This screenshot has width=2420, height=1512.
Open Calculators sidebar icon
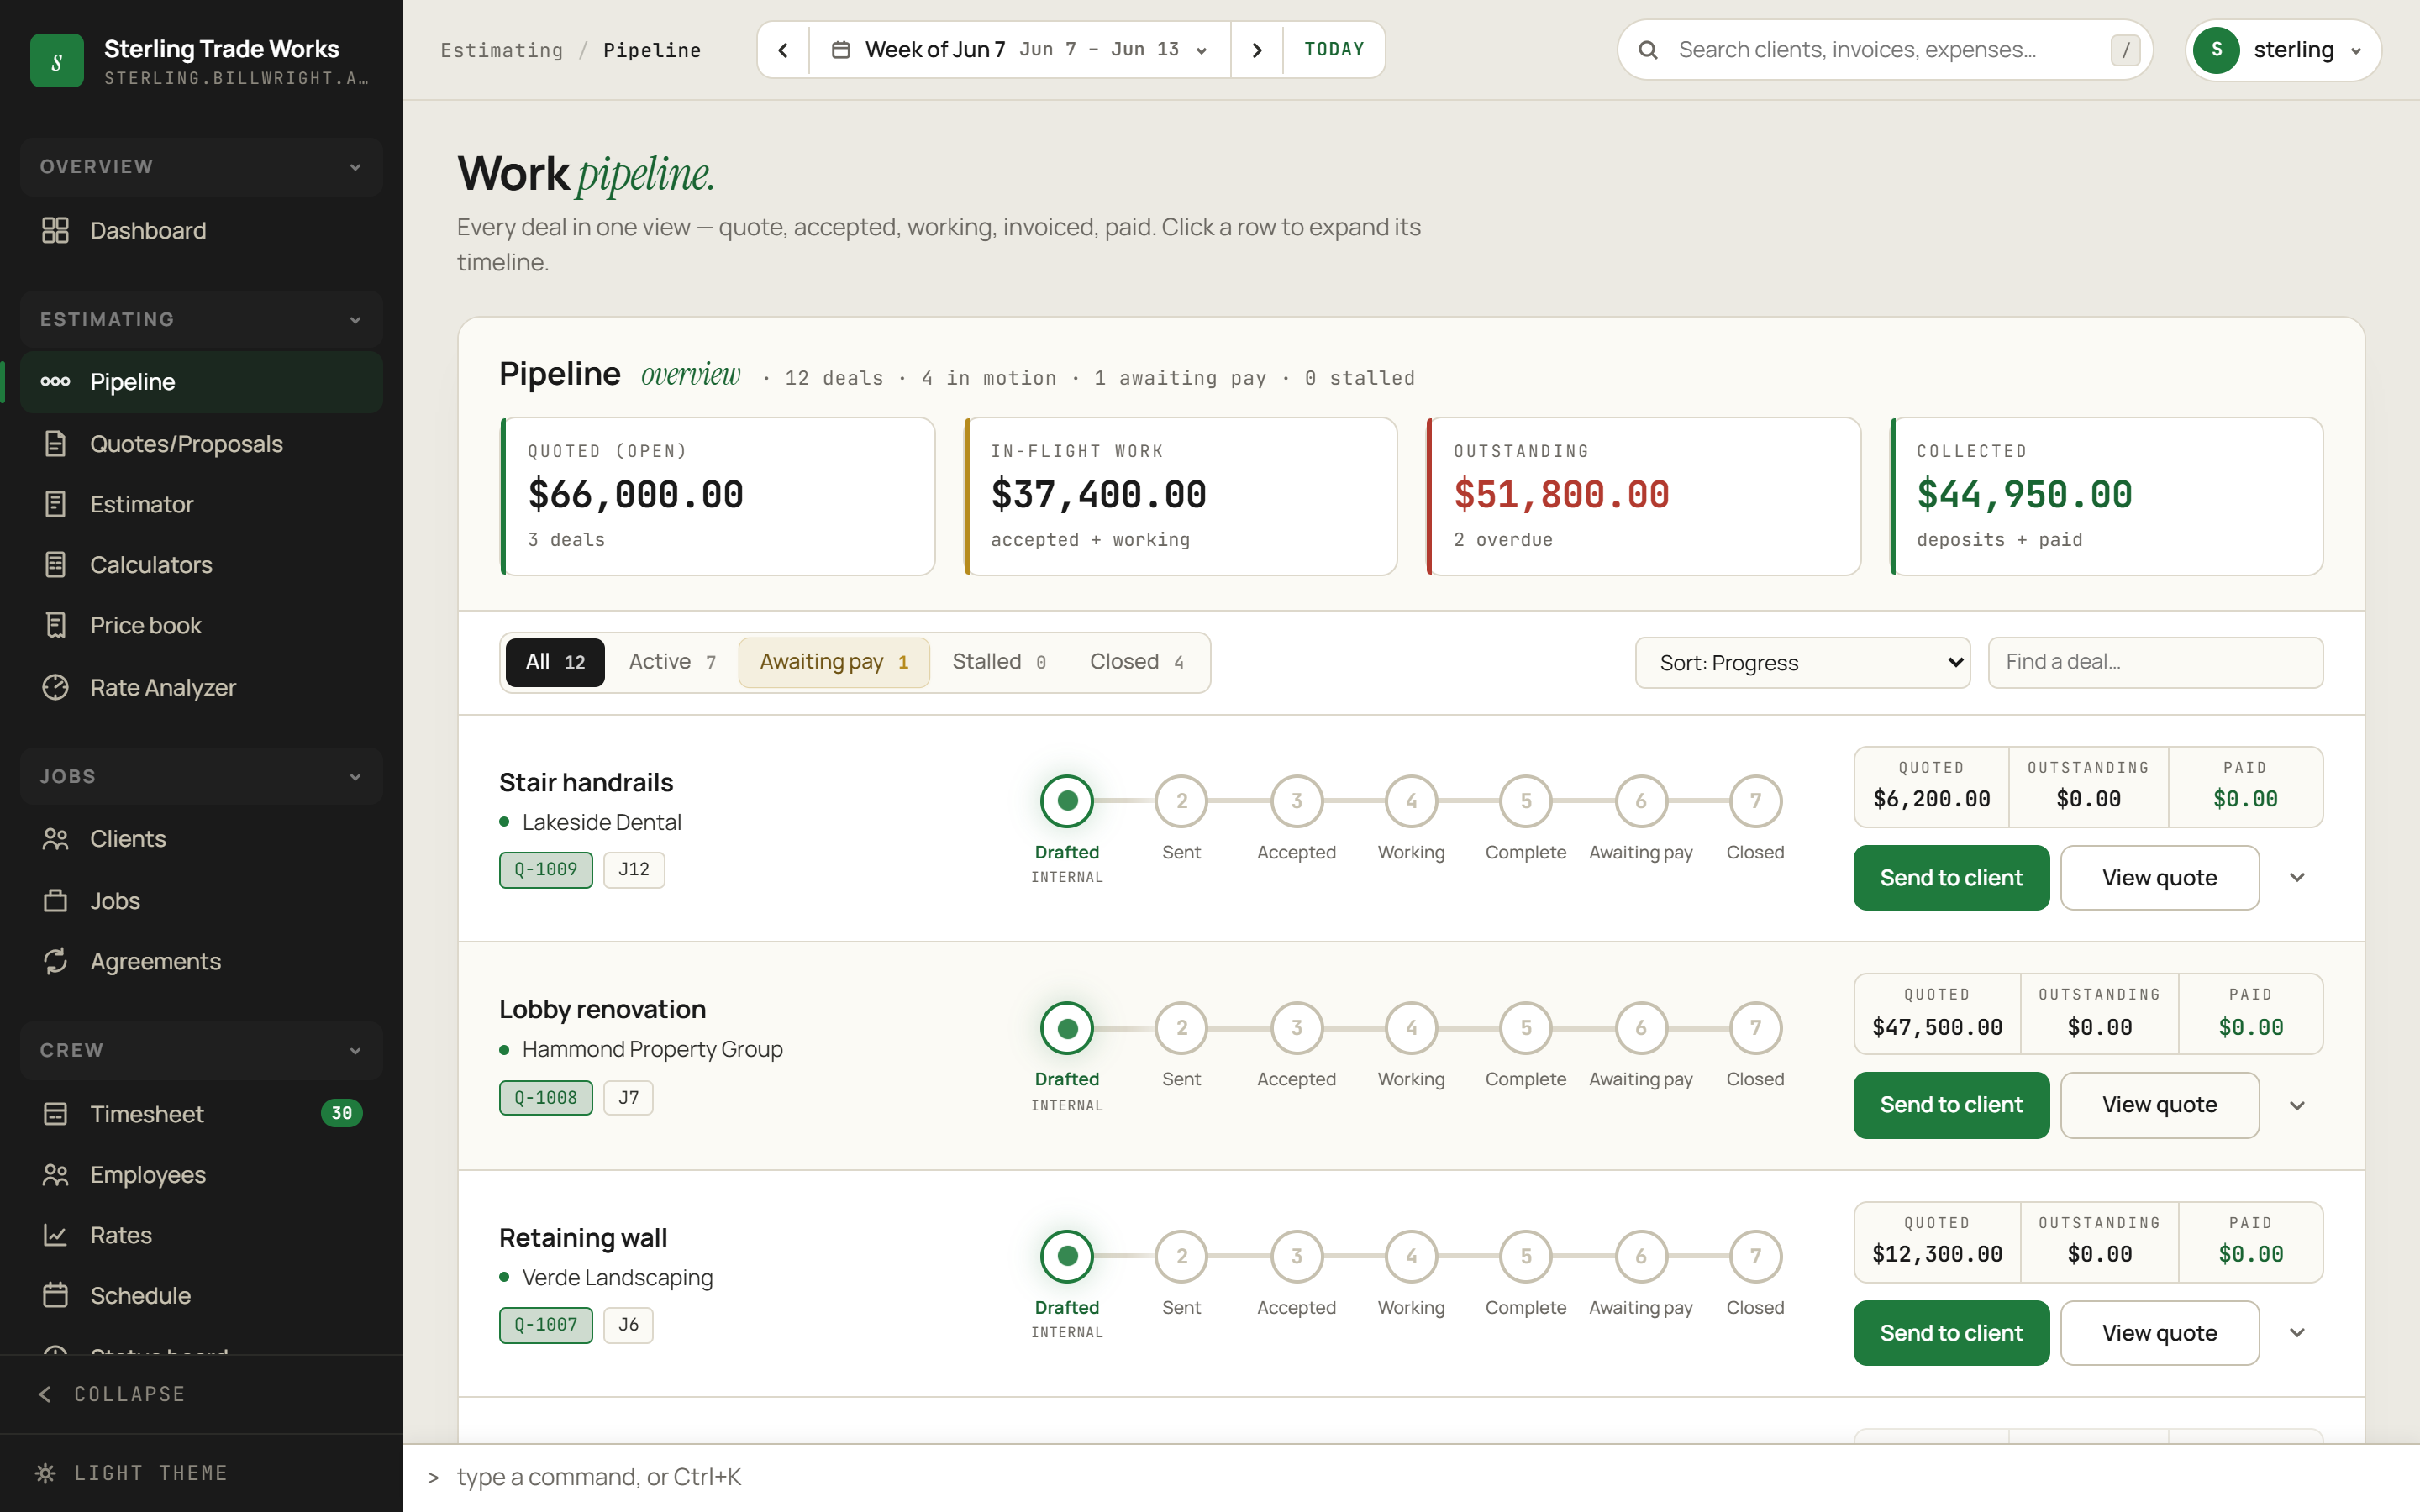click(55, 564)
